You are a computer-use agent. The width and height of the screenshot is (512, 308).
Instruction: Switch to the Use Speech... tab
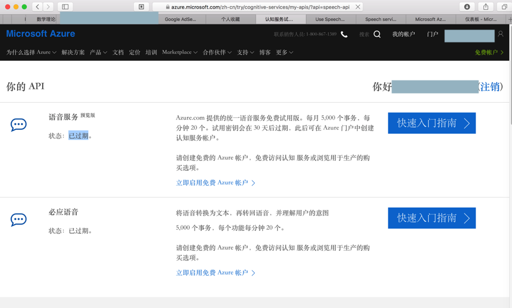click(330, 19)
